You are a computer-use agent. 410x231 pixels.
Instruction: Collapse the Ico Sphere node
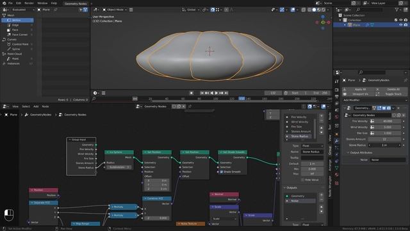click(x=108, y=152)
